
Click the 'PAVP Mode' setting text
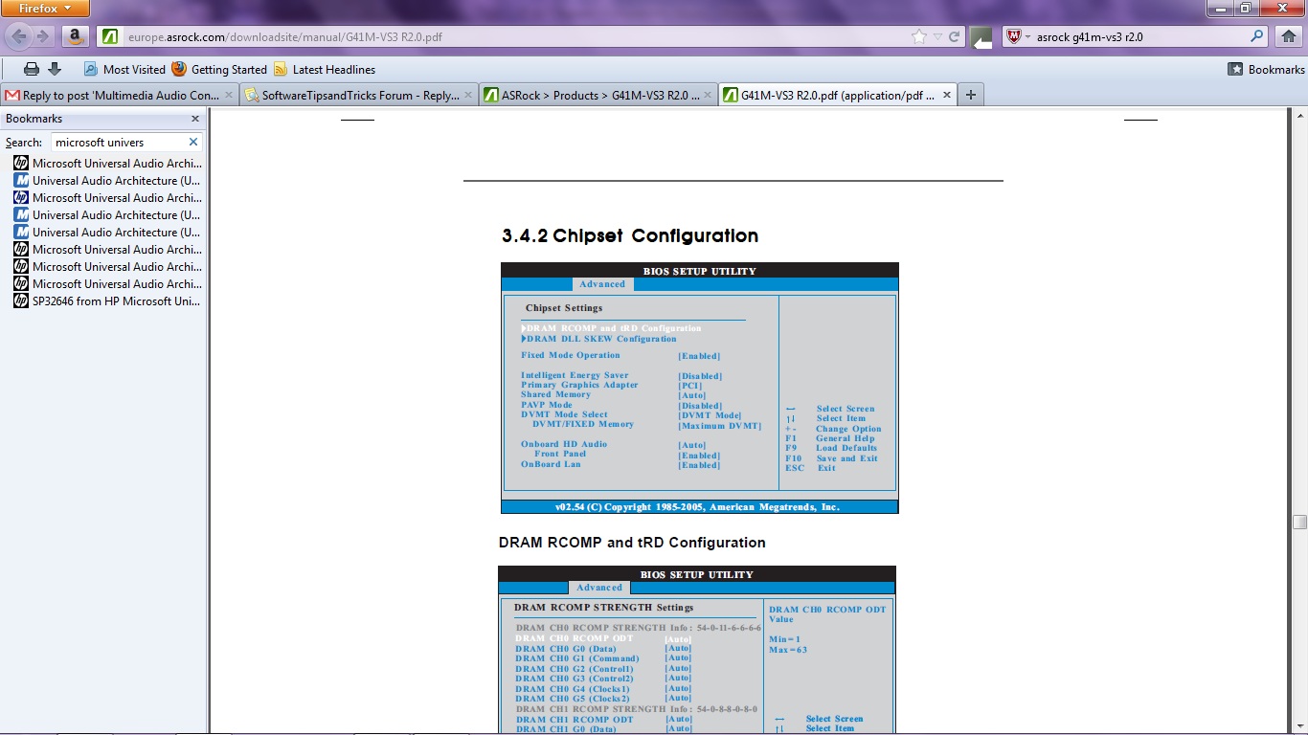tap(547, 405)
